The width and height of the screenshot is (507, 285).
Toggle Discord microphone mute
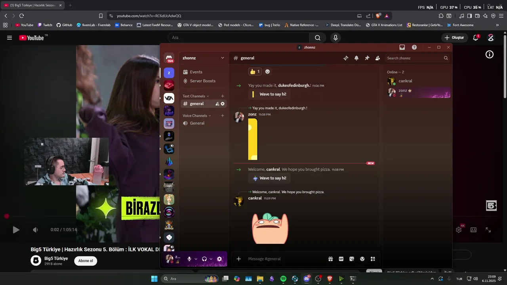(189, 259)
